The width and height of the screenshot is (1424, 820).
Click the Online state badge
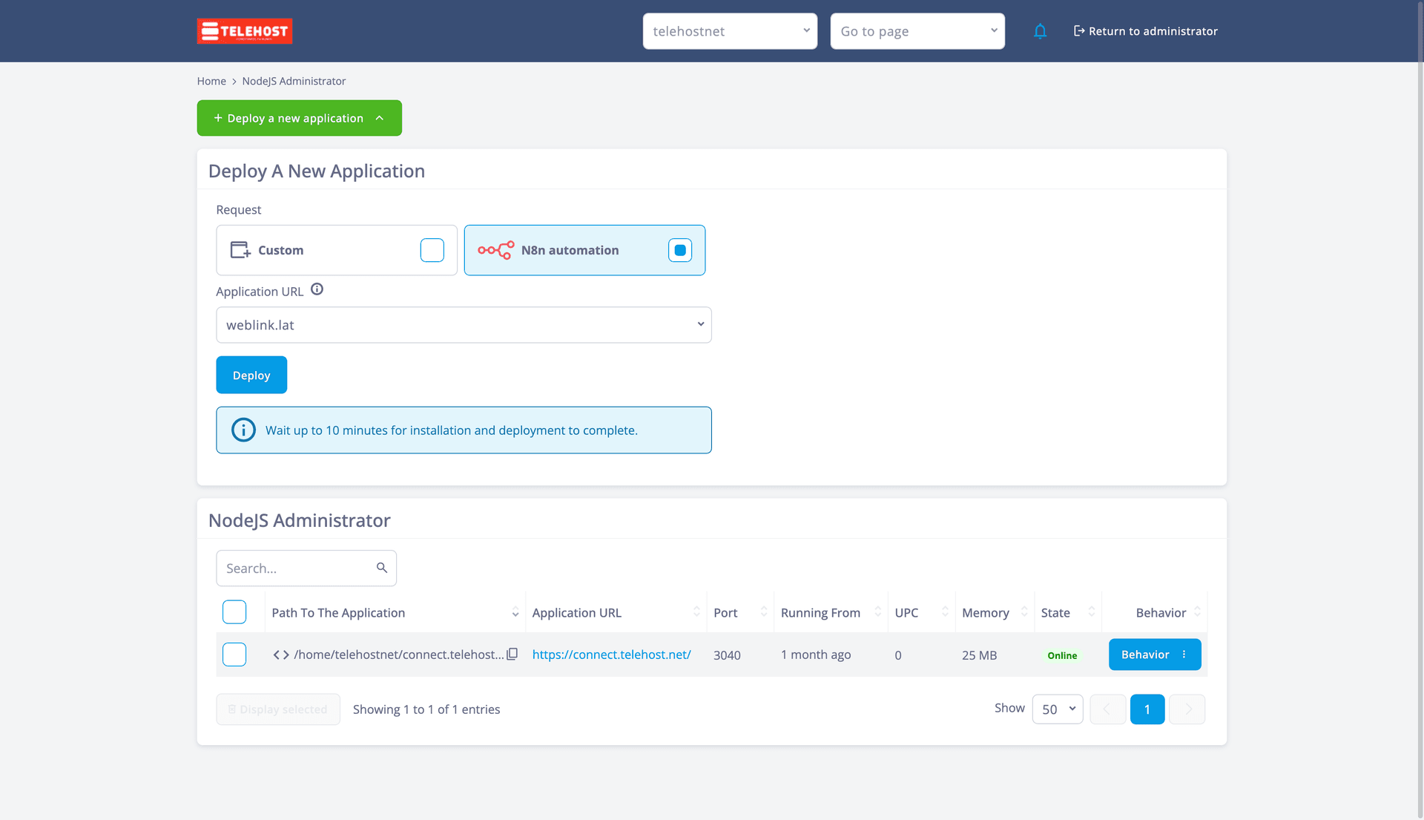[x=1062, y=655]
